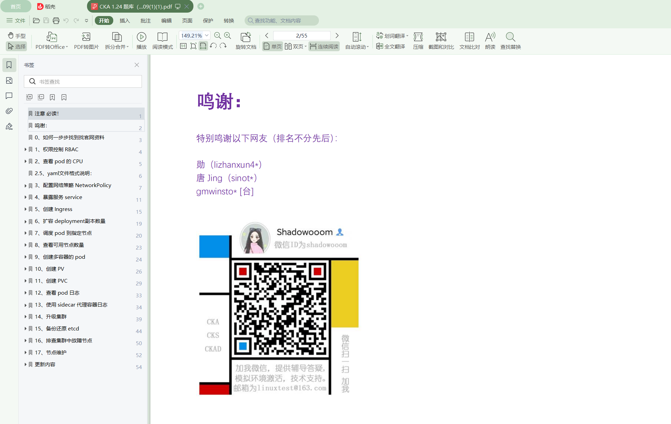Switch to 批注 tab

click(146, 20)
